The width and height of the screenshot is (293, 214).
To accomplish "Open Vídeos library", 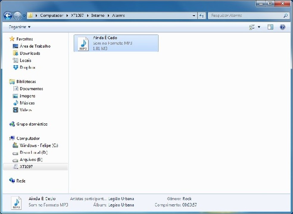I will (26, 110).
